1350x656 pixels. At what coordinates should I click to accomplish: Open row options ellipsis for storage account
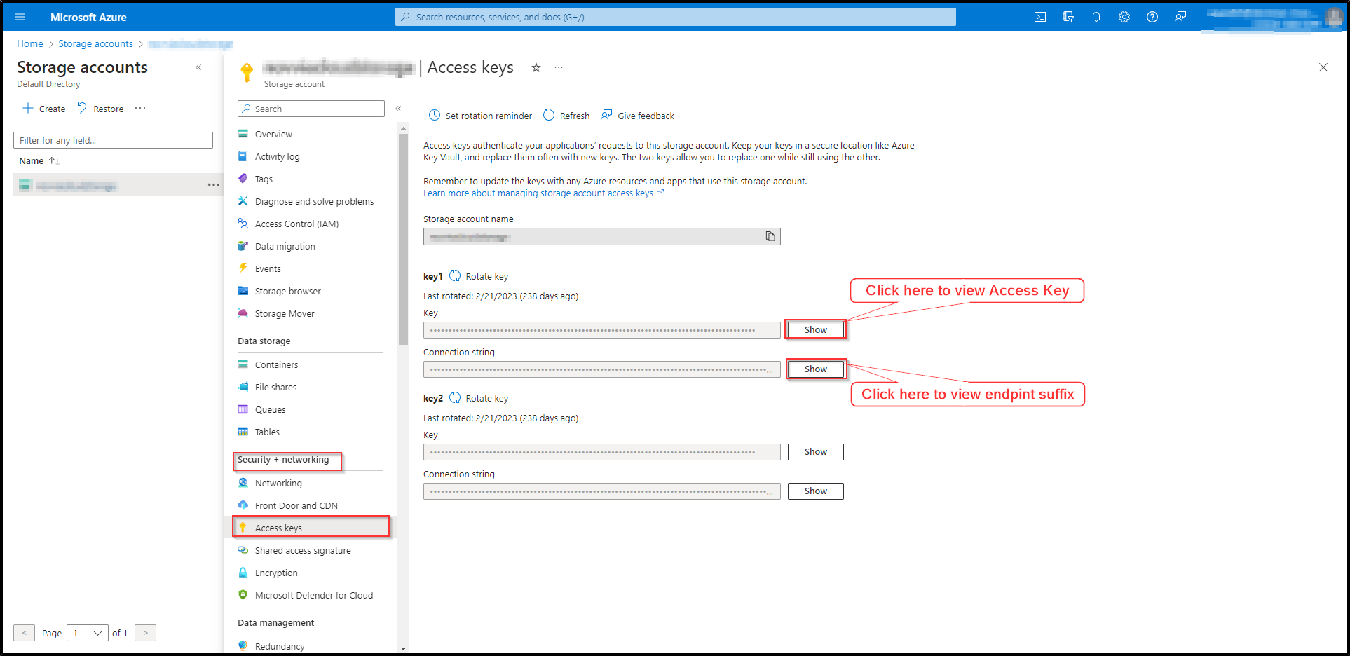pos(214,185)
